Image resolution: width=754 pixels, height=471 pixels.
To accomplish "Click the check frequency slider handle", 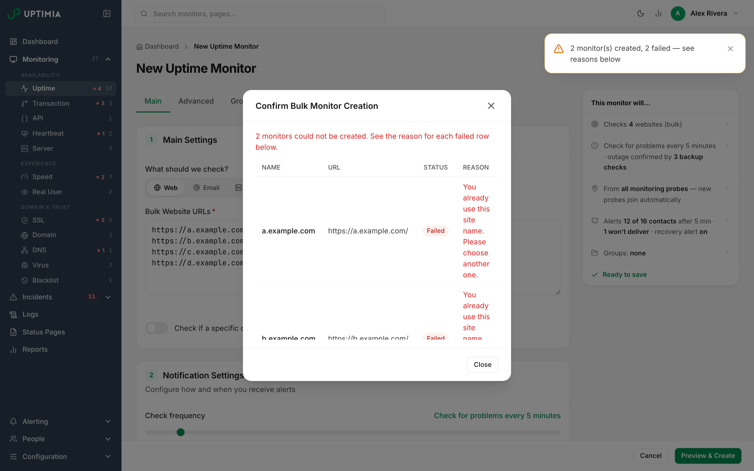I will pos(180,432).
